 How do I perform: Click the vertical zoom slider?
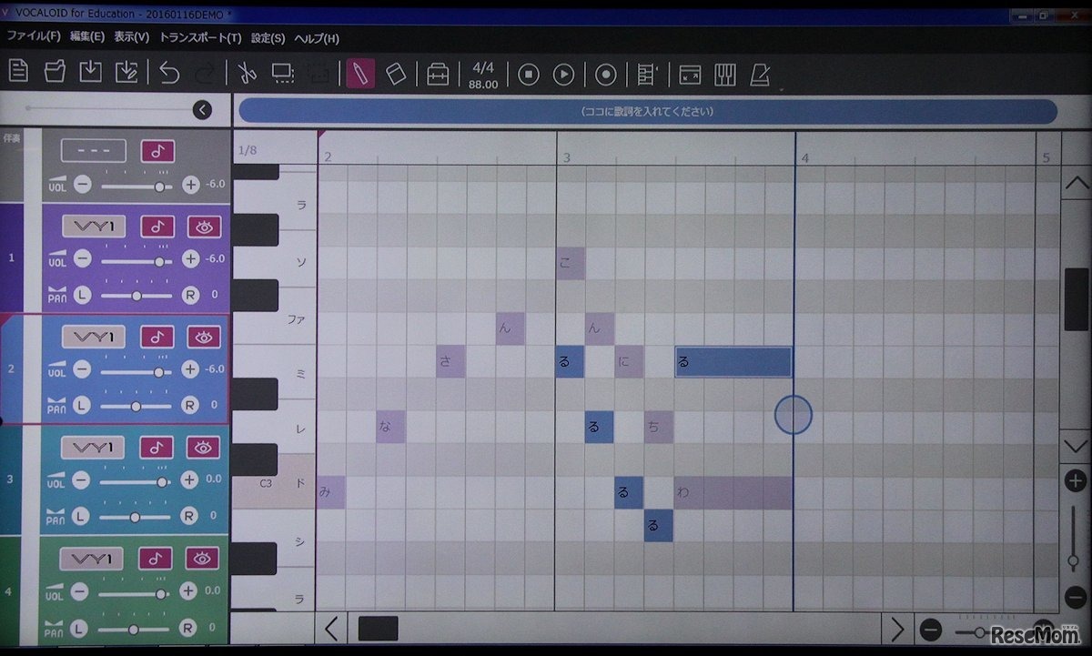1075,539
